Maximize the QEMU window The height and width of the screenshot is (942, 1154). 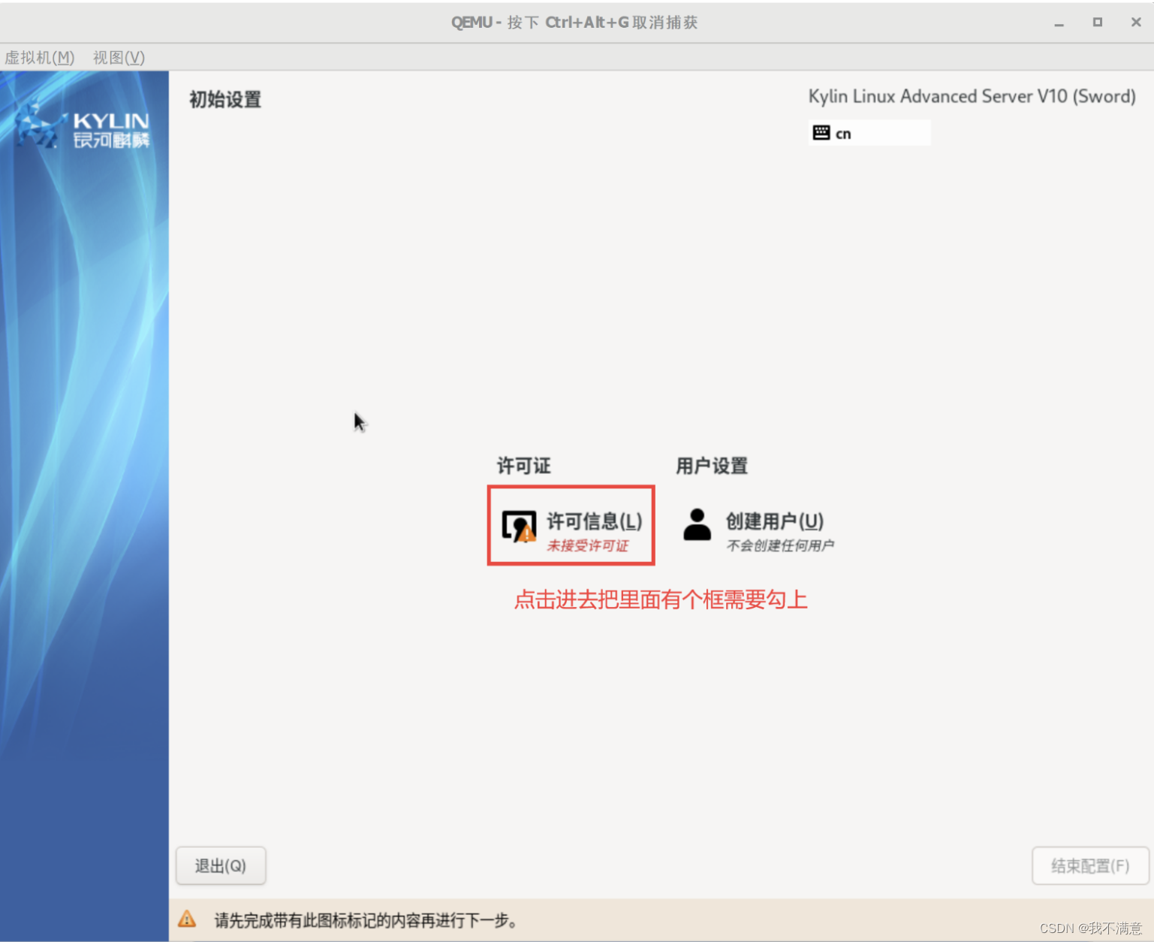(x=1097, y=23)
